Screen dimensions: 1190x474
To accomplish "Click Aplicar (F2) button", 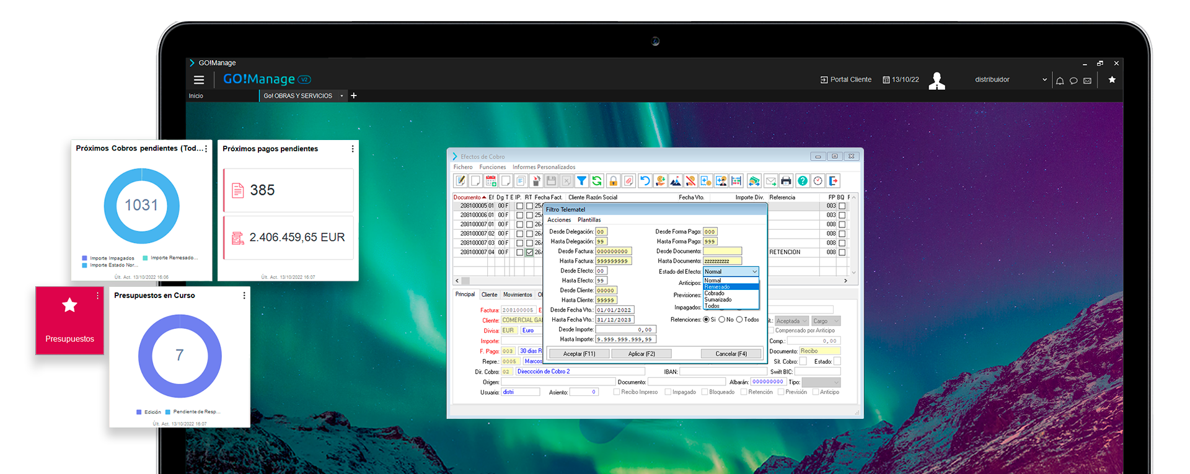I will pyautogui.click(x=641, y=354).
